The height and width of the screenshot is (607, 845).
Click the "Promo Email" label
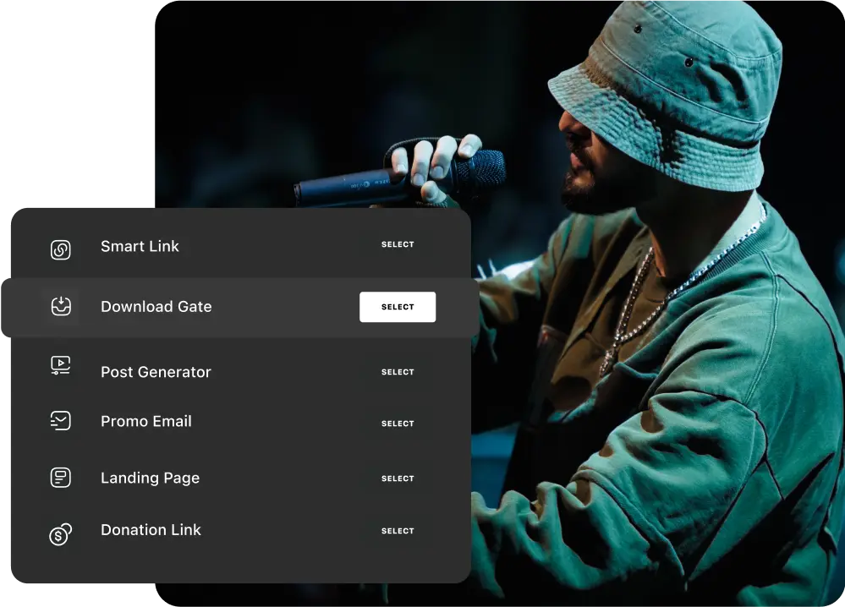146,421
